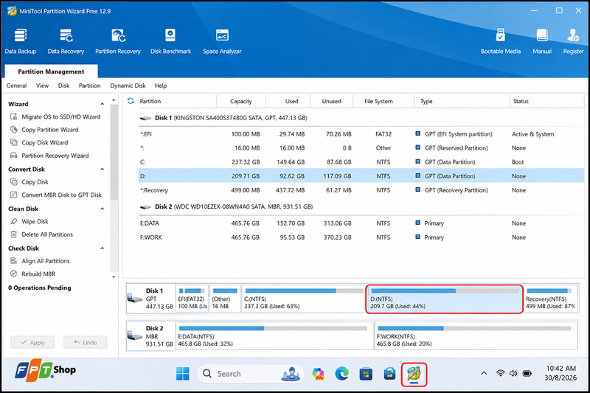Click the Copy Partition Wizard icon
The width and height of the screenshot is (590, 393).
pyautogui.click(x=13, y=129)
